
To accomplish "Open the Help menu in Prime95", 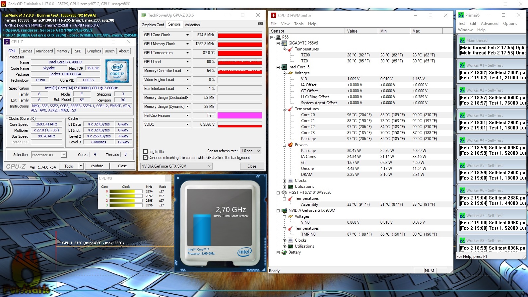I will click(481, 30).
